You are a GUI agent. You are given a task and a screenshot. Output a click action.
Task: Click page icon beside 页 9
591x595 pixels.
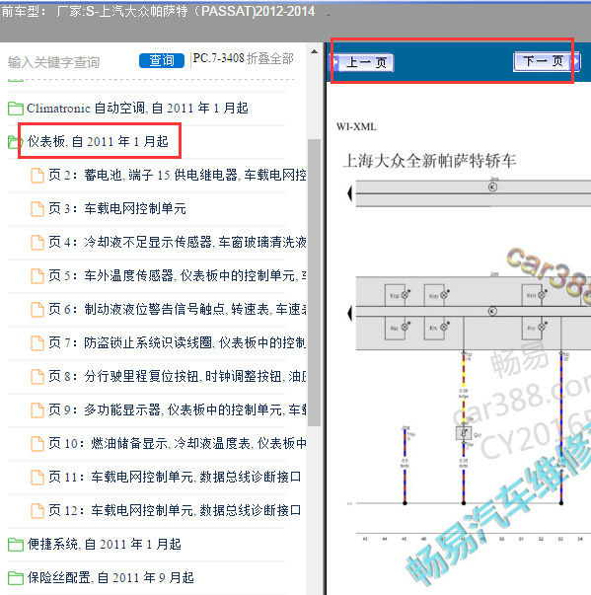click(x=37, y=409)
